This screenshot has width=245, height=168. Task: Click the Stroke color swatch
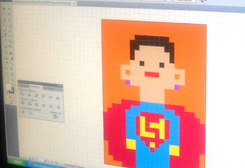11,90
